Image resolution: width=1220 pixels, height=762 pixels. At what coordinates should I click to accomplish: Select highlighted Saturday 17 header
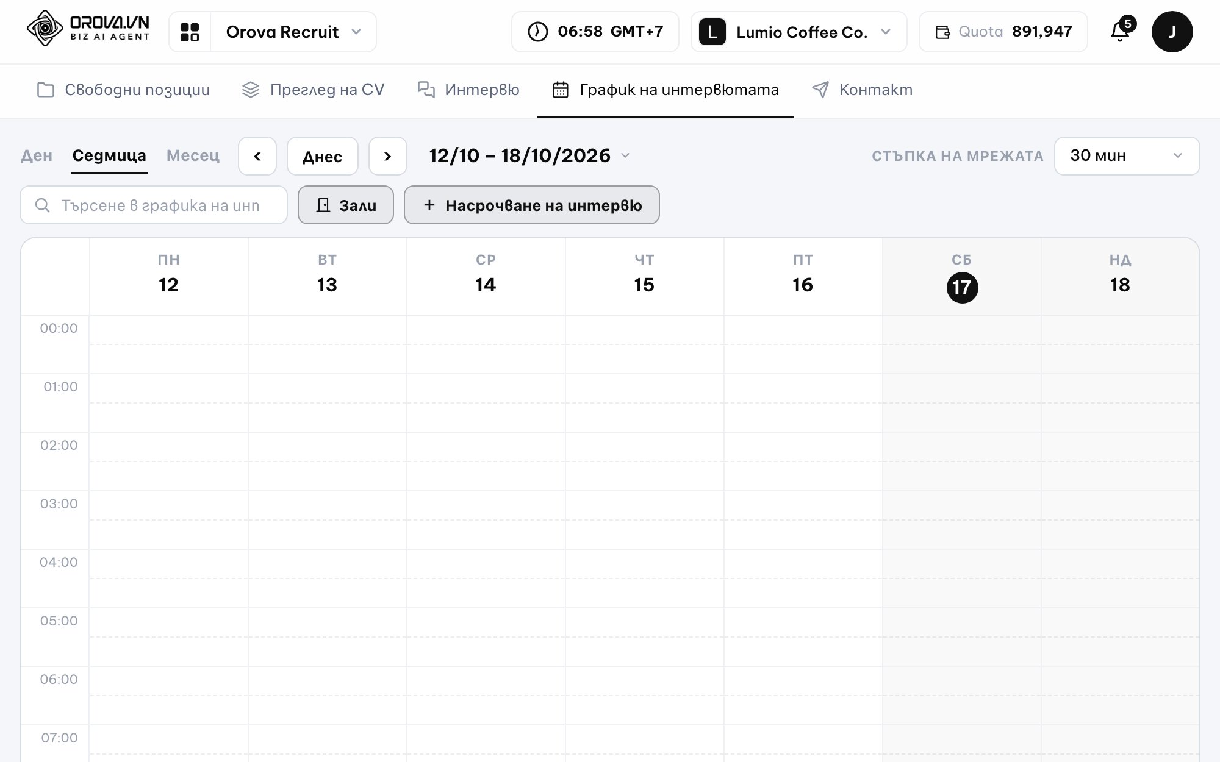tap(962, 276)
